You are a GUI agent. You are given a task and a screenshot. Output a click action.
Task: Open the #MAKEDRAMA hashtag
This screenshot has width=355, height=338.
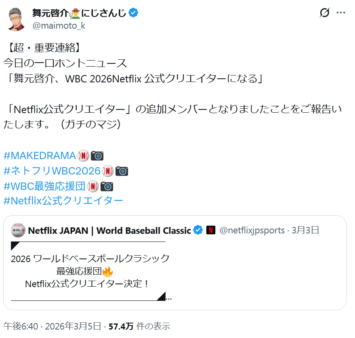[x=40, y=155]
